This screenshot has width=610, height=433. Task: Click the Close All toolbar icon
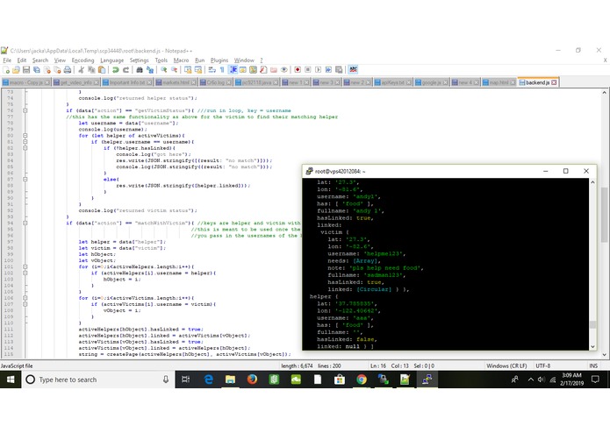pos(57,70)
